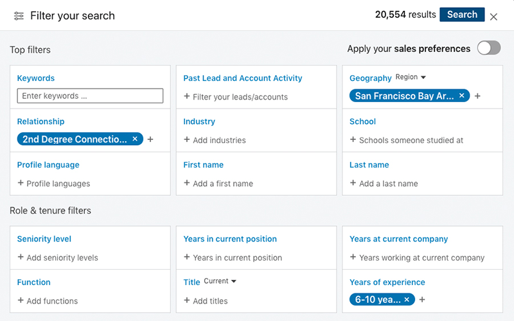Click Add functions under Function

pyautogui.click(x=48, y=300)
